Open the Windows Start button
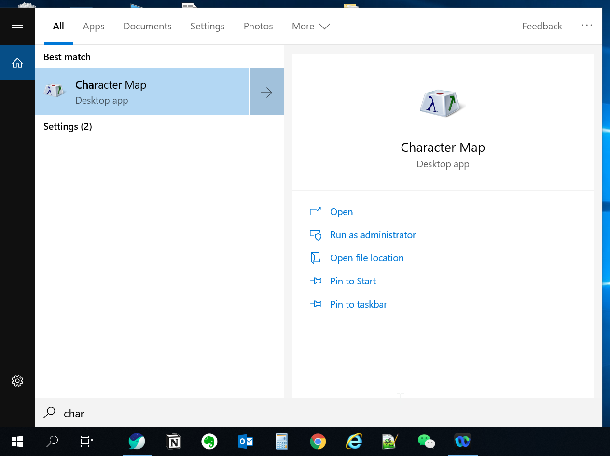 click(17, 442)
